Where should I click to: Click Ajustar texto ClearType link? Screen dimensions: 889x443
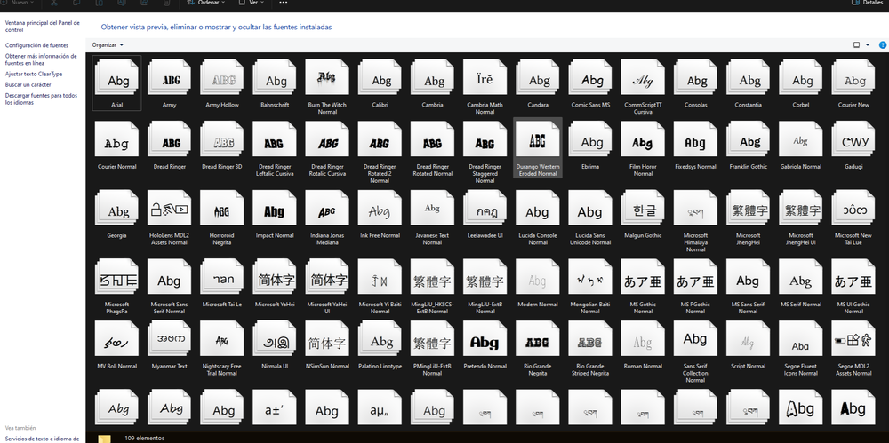point(34,75)
